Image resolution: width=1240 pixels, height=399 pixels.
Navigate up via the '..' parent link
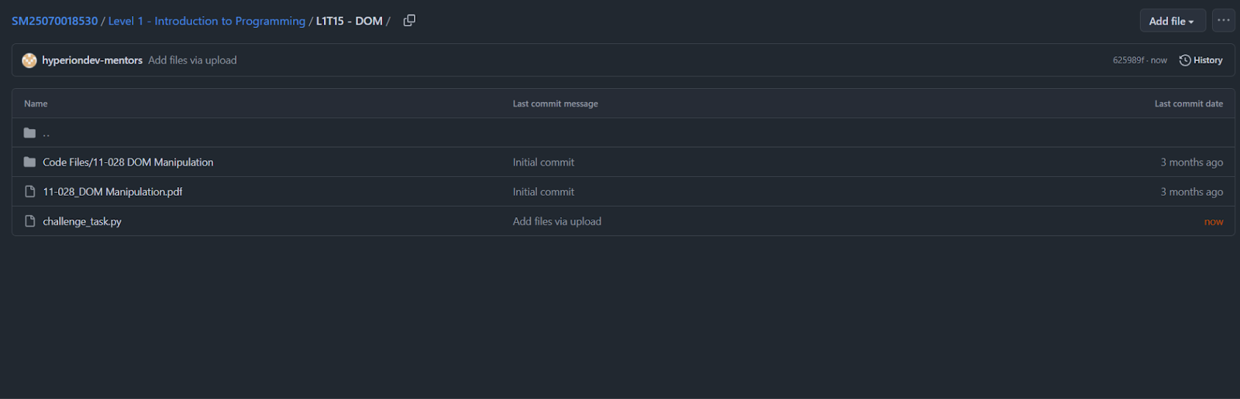(46, 134)
